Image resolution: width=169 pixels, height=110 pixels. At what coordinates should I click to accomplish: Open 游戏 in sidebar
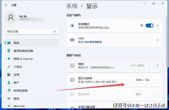click(32, 98)
